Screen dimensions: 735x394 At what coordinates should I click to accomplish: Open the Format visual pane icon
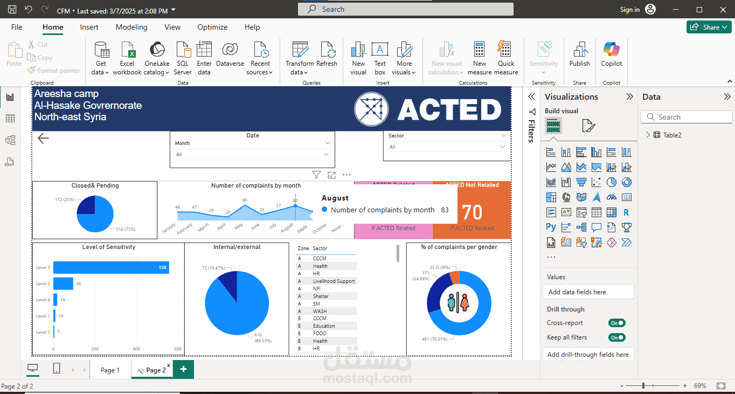pyautogui.click(x=588, y=126)
